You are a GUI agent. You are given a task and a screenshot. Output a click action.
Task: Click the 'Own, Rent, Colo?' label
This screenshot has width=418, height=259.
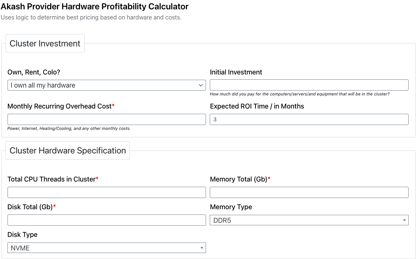(x=34, y=72)
